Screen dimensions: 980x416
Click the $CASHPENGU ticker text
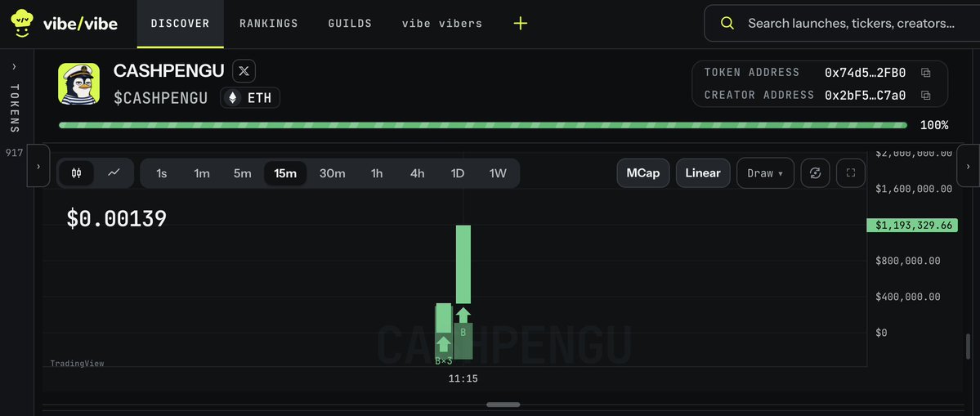pyautogui.click(x=161, y=98)
